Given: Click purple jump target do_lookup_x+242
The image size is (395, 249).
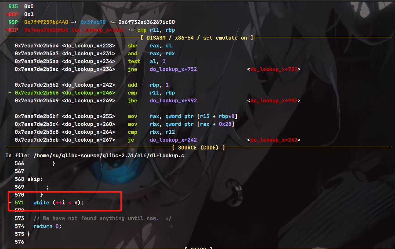Looking at the screenshot, I should point(173,140).
